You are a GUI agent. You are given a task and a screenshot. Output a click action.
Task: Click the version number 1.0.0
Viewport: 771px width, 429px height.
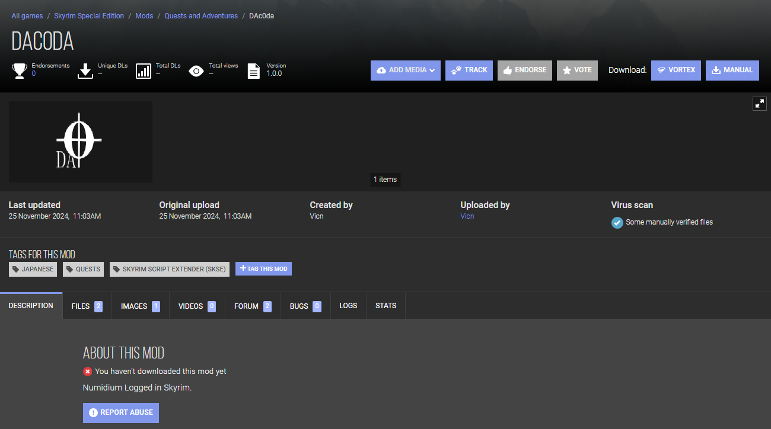click(x=274, y=73)
